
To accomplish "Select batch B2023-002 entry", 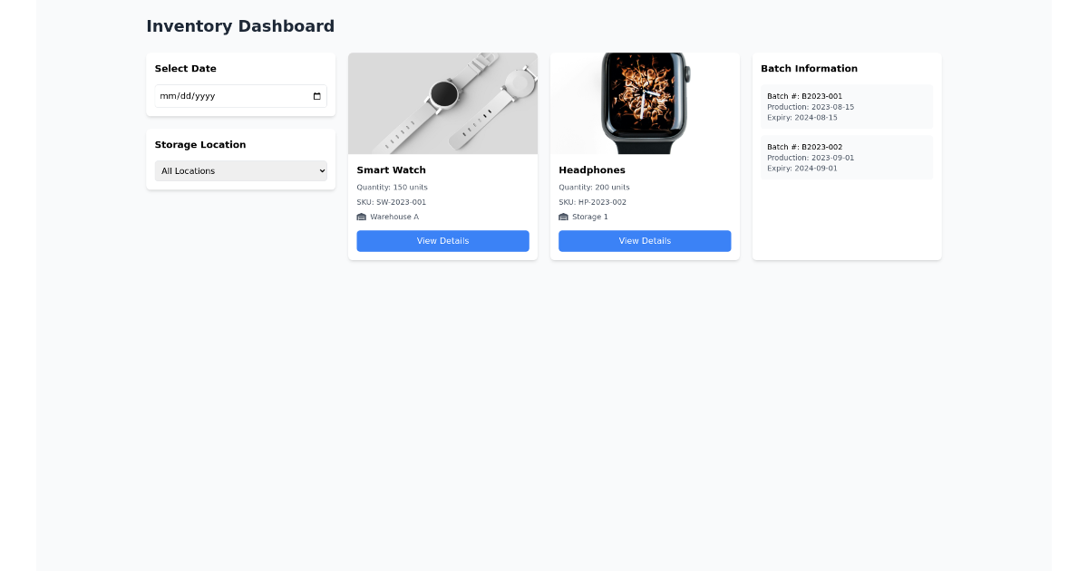I will point(846,157).
